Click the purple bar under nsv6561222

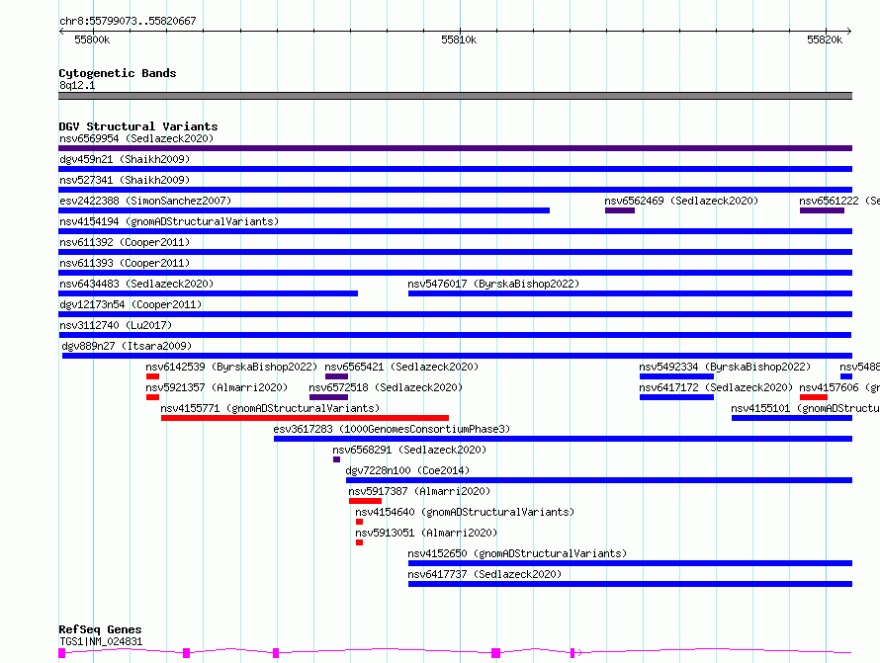(x=822, y=210)
